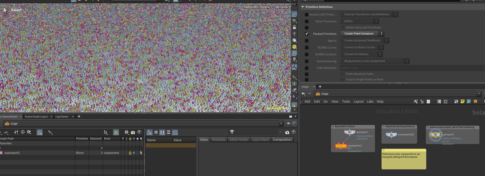This screenshot has height=176, width=485.
Task: Click the orange copytopoints1 node
Action: 341,146
